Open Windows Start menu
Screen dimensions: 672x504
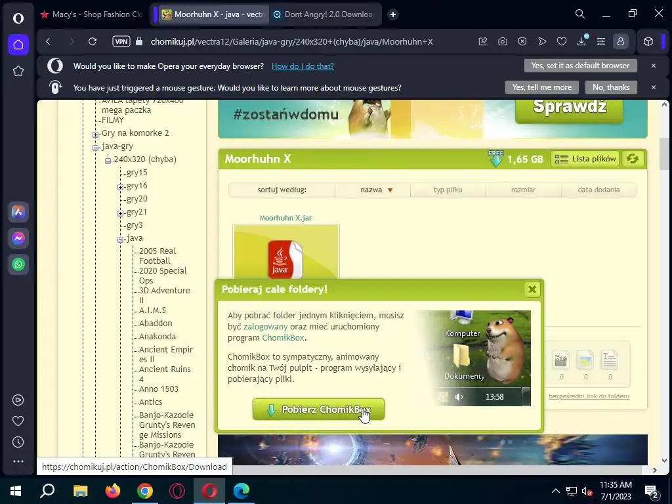click(16, 491)
